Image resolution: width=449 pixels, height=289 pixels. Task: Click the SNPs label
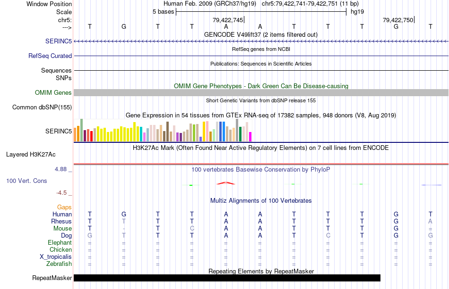pos(64,78)
